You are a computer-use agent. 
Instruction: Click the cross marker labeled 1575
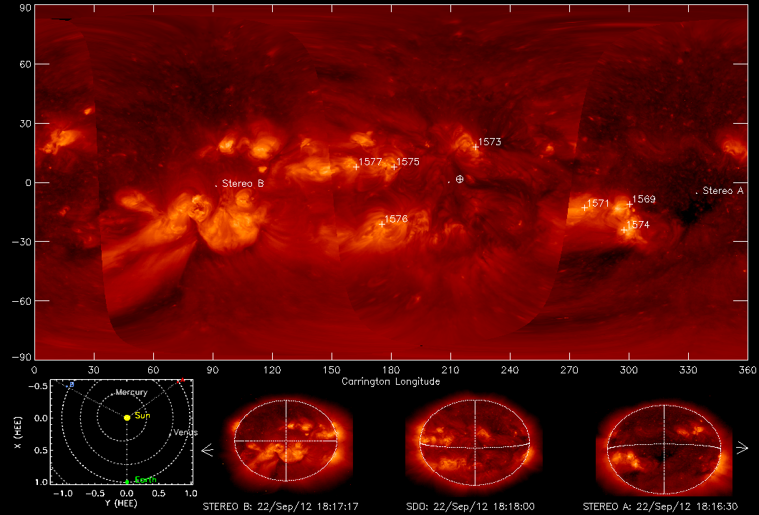[x=394, y=167]
